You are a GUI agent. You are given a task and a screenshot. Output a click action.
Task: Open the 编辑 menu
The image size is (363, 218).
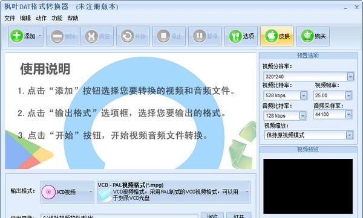coord(25,18)
